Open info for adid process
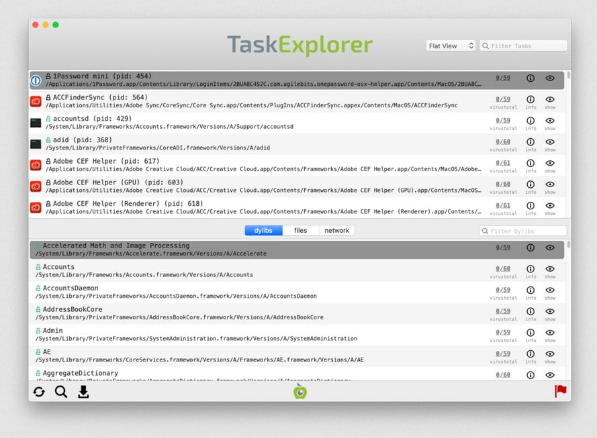 pos(531,142)
